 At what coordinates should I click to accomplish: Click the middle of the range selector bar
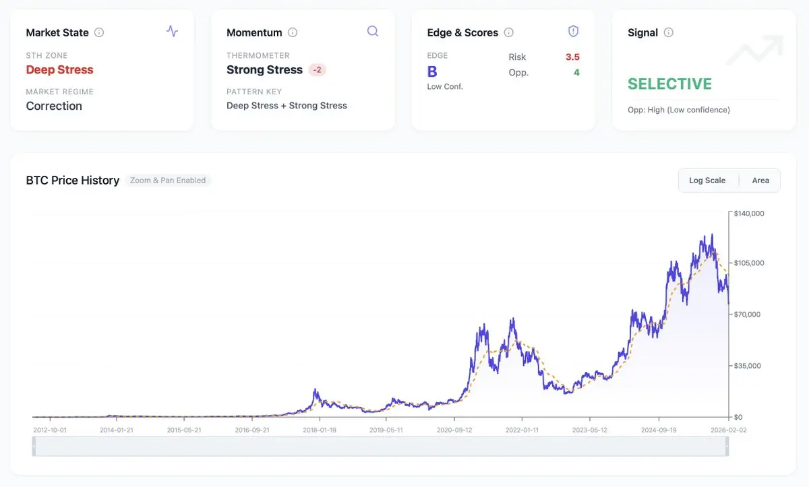coord(380,446)
